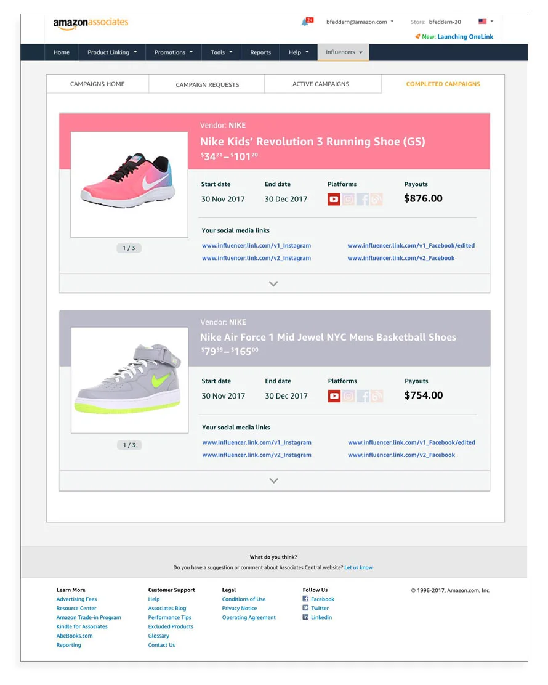548x685 pixels.
Task: Open v2_Instagram link in Revolution 3 campaign
Action: coord(256,258)
